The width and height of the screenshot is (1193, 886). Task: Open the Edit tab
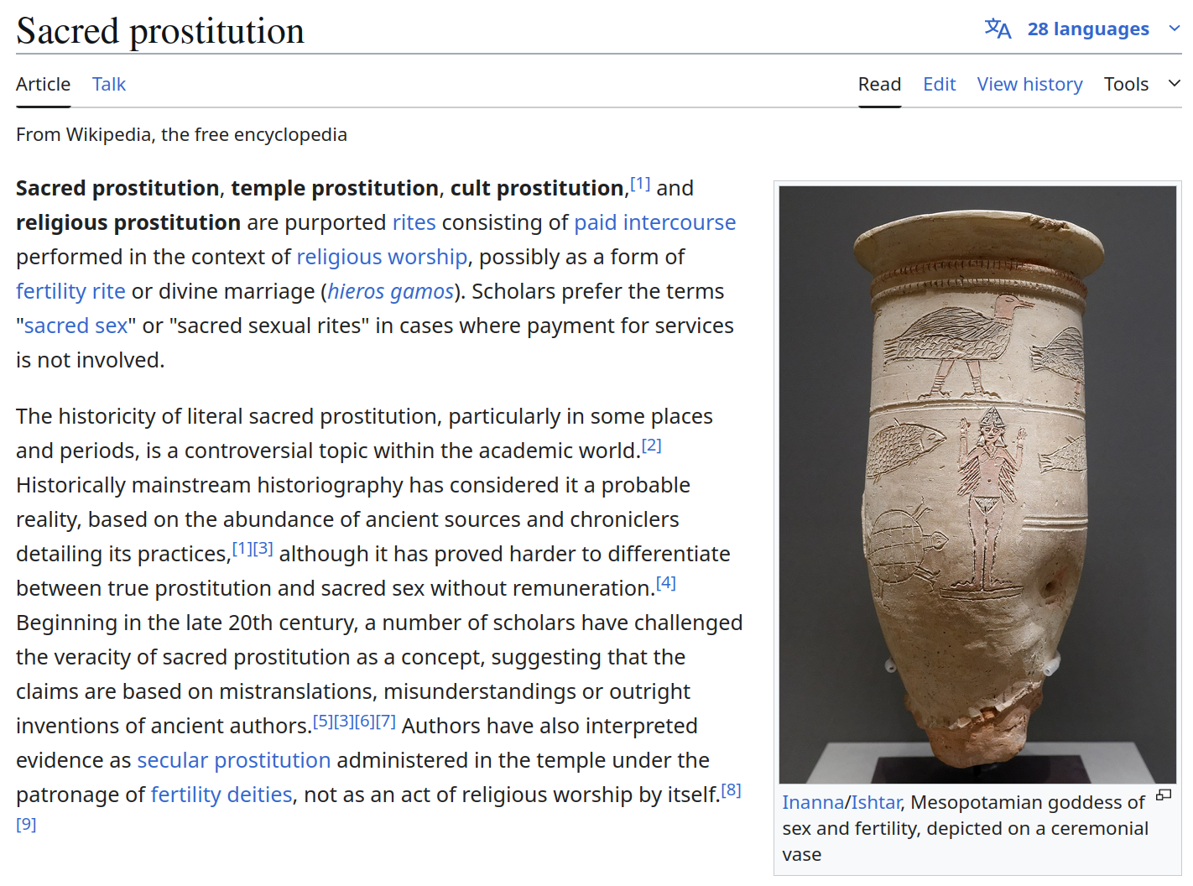940,84
